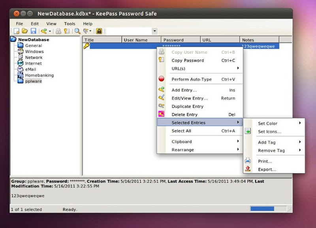The height and width of the screenshot is (228, 316).
Task: Create a new database with toolbar icon
Action: 17,31
